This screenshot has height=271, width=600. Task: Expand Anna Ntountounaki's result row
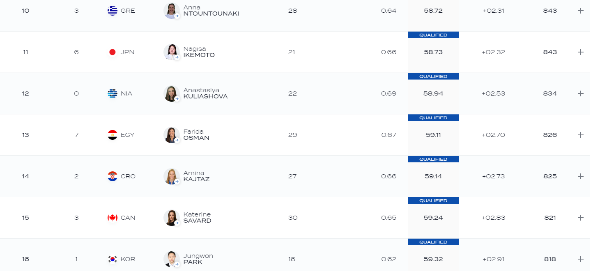[580, 11]
